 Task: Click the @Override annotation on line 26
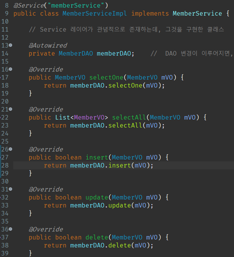tap(46, 150)
